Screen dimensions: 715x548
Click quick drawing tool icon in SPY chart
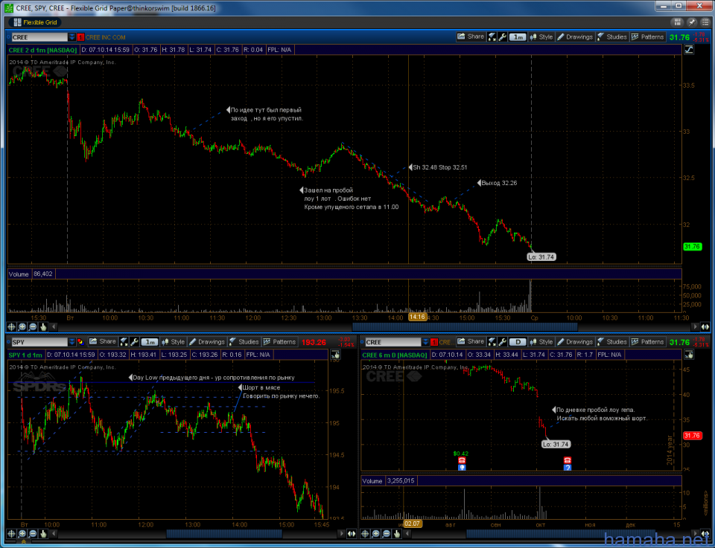point(124,342)
